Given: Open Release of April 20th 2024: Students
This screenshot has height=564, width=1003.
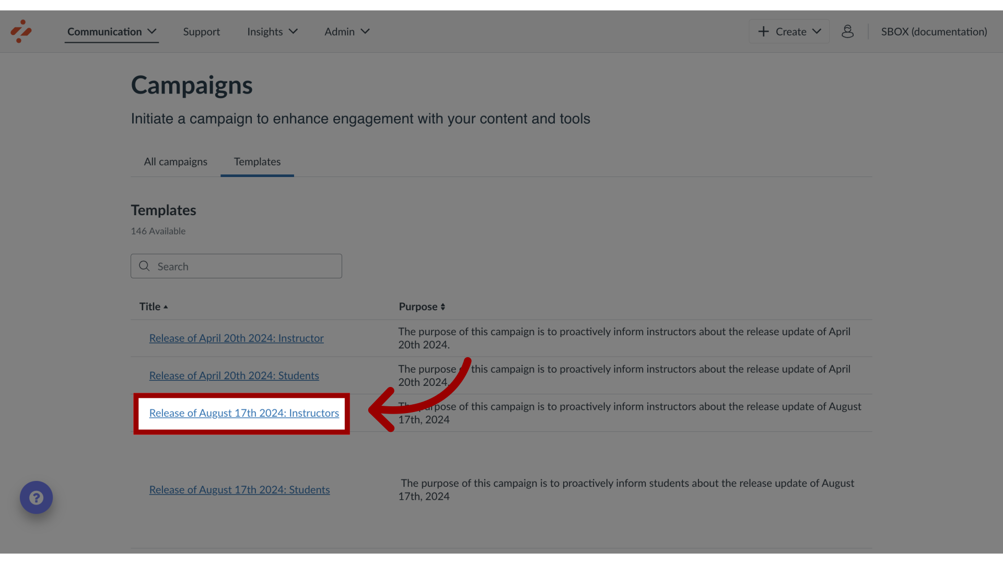Looking at the screenshot, I should tap(234, 375).
